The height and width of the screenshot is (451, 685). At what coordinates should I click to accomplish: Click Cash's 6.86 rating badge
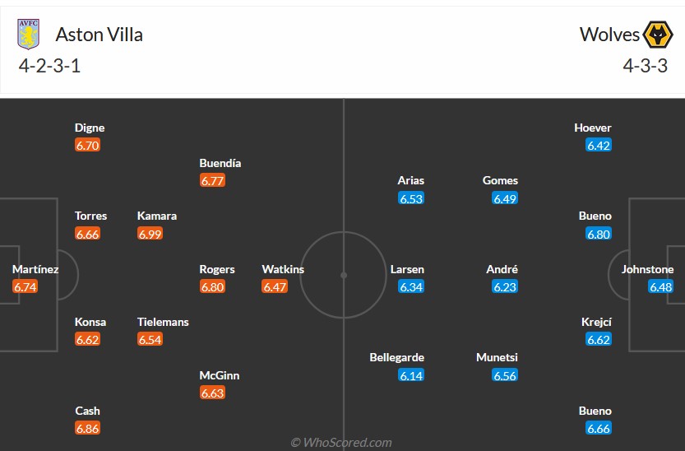tap(87, 429)
